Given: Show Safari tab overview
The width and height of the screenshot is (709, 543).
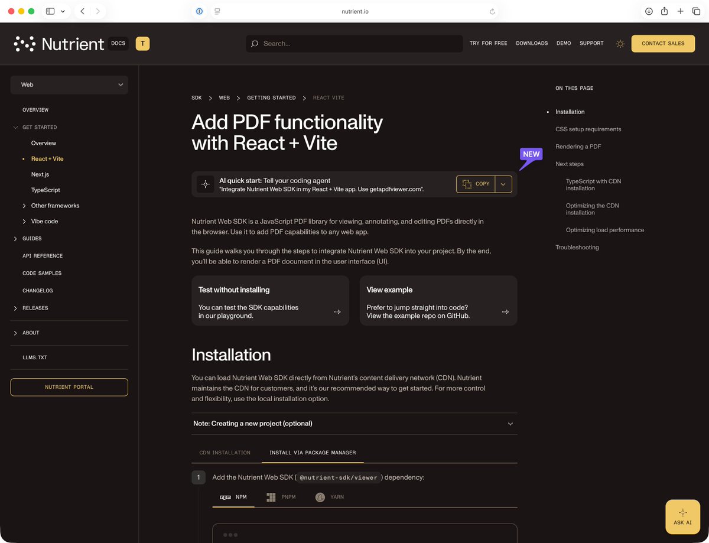Looking at the screenshot, I should (696, 11).
